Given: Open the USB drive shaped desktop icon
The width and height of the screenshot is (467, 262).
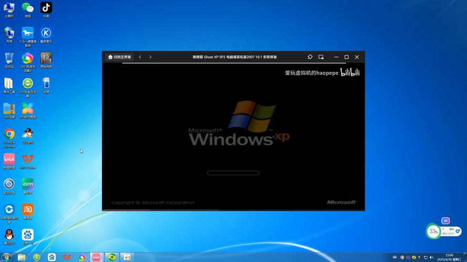Looking at the screenshot, I should coord(46,85).
